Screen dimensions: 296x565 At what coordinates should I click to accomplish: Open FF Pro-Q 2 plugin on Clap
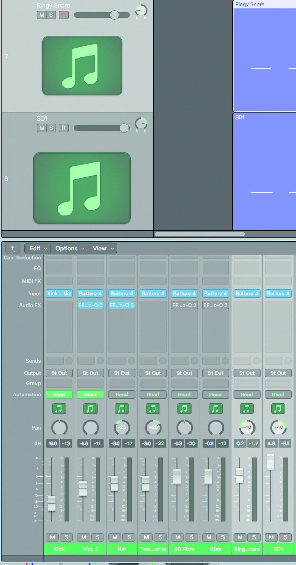pyautogui.click(x=216, y=305)
